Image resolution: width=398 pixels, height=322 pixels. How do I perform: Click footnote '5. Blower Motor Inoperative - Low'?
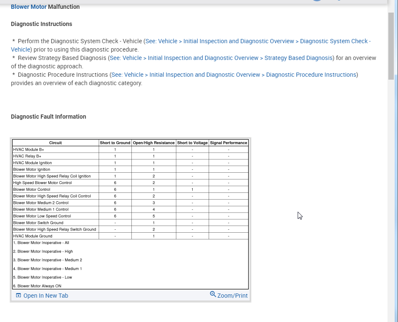point(42,277)
